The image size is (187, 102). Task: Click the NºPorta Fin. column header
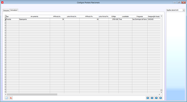point(89,16)
